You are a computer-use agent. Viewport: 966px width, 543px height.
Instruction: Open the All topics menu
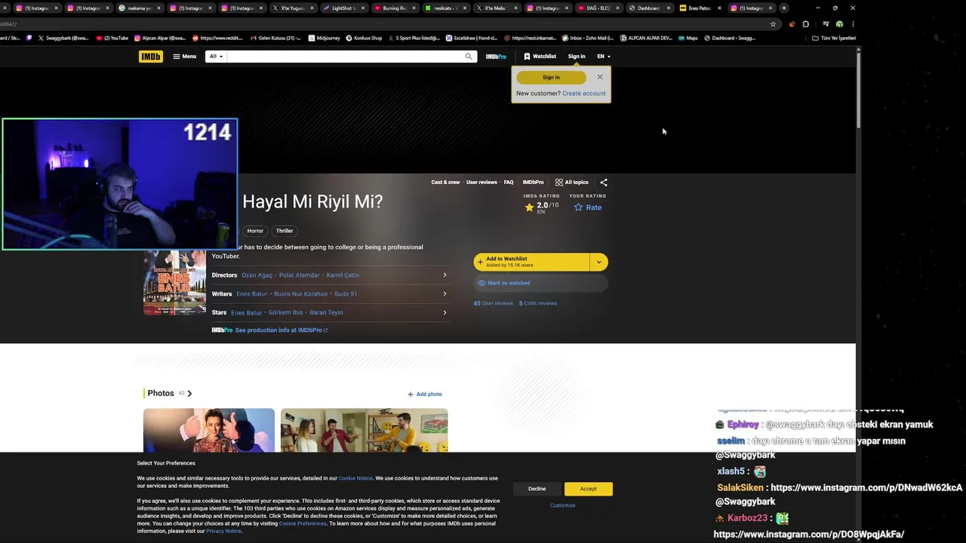[x=571, y=183]
